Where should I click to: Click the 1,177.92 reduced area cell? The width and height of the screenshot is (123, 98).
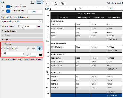pos(99,47)
